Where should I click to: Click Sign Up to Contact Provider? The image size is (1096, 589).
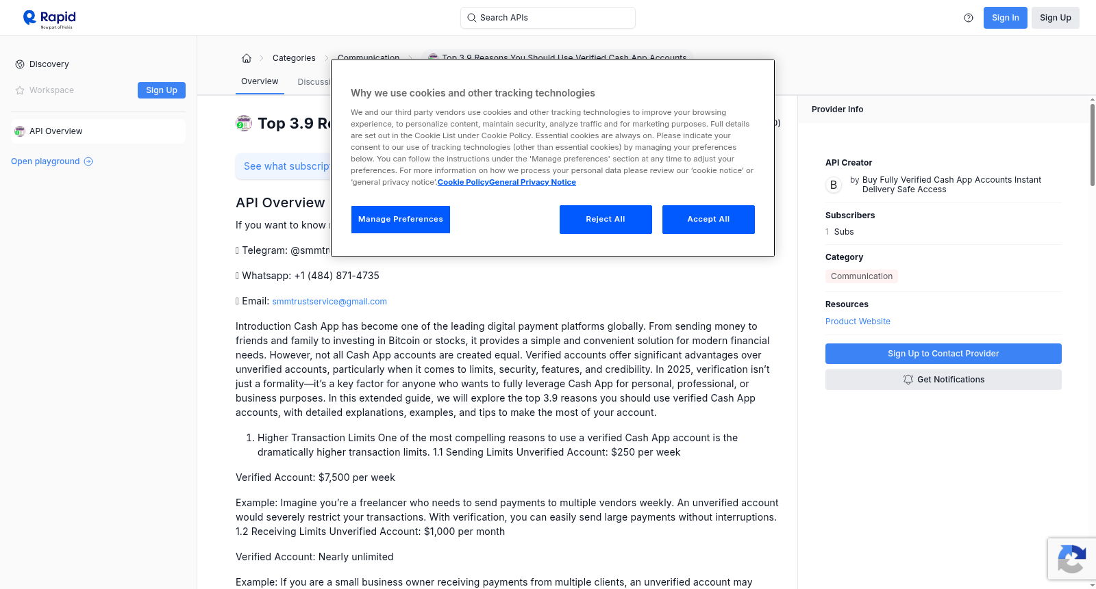(943, 354)
